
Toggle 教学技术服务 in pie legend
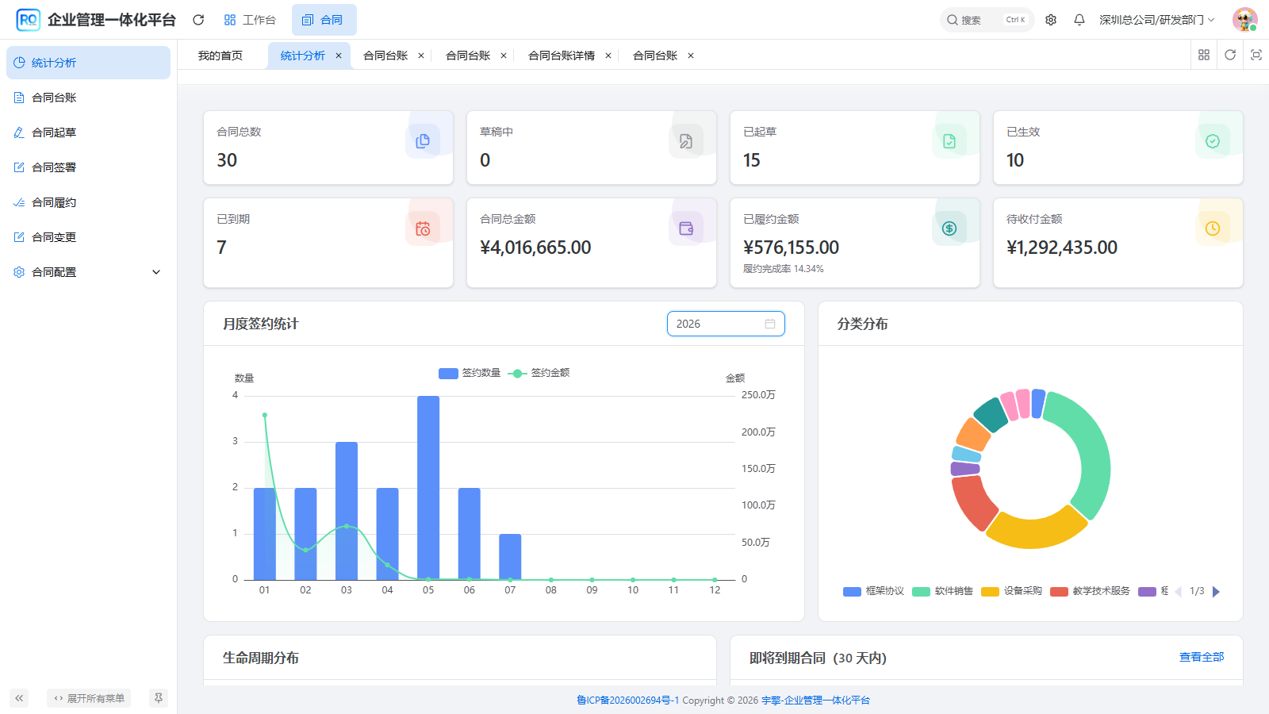point(1090,591)
